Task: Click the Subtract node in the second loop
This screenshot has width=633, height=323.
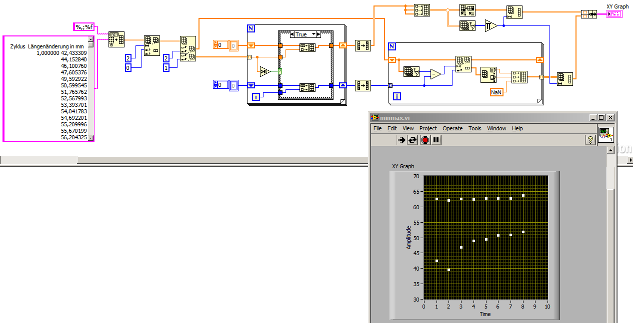Action: click(435, 74)
